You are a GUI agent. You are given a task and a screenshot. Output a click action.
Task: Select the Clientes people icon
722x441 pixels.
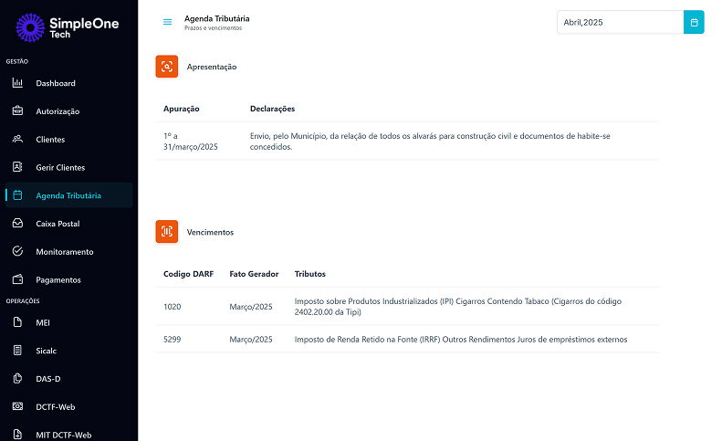click(17, 139)
